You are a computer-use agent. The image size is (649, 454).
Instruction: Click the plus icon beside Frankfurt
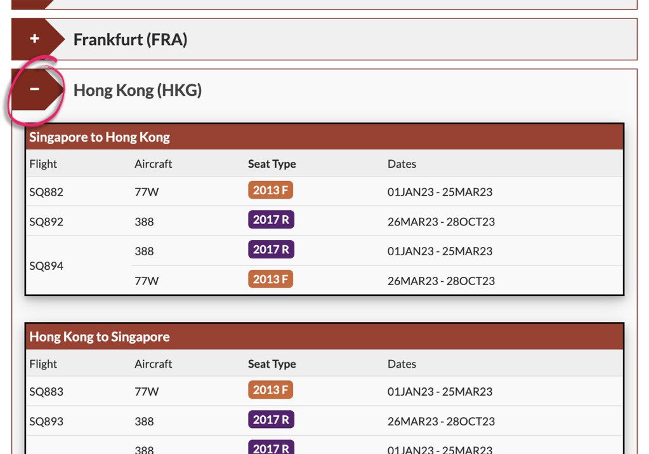click(35, 39)
